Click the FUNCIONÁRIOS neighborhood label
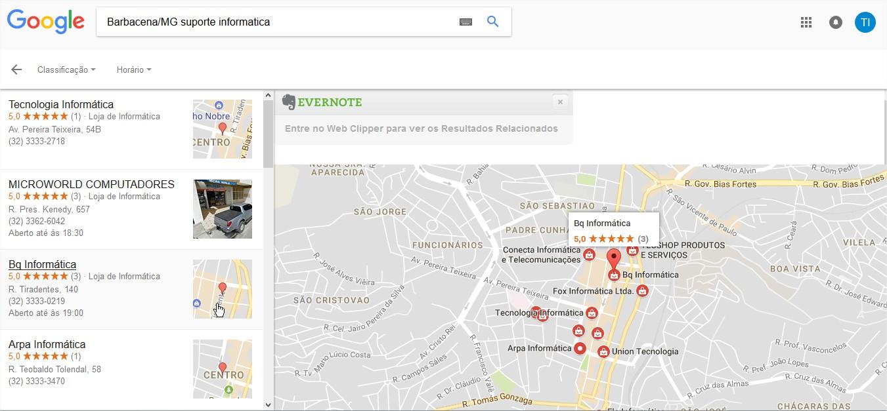Image resolution: width=887 pixels, height=411 pixels. click(448, 245)
